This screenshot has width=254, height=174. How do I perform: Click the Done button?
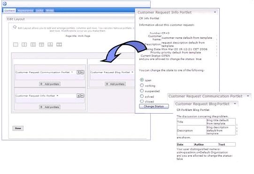click(x=18, y=128)
